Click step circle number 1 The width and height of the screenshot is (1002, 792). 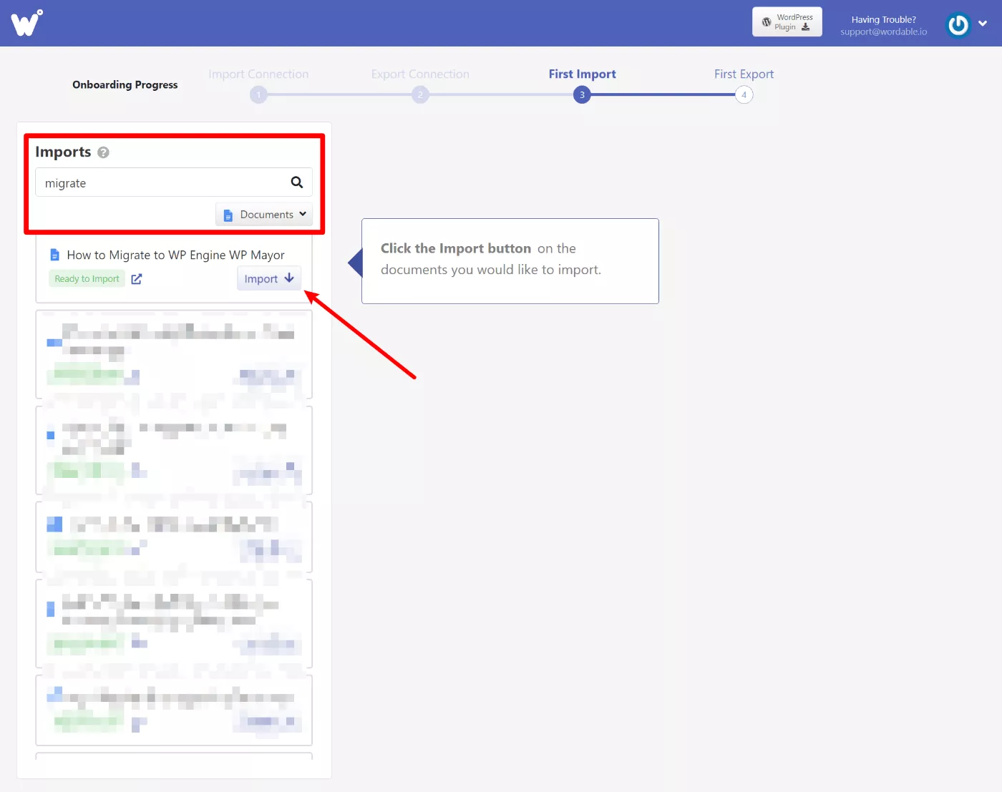click(x=258, y=94)
